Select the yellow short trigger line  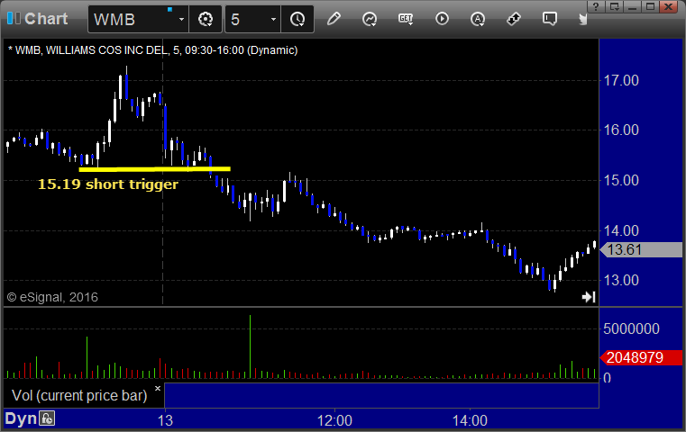154,168
